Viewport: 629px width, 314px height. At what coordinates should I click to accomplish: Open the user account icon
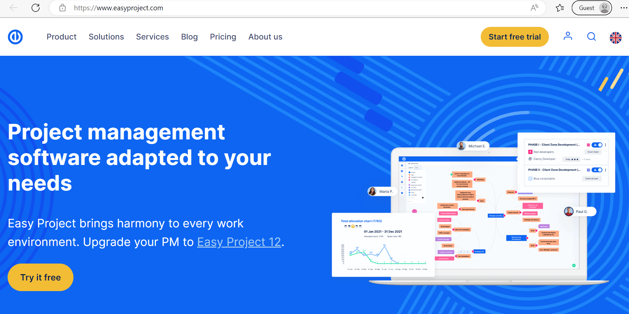[568, 36]
